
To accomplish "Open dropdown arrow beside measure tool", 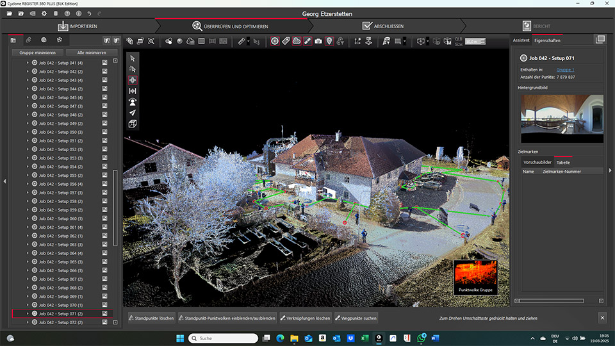I will (x=250, y=41).
